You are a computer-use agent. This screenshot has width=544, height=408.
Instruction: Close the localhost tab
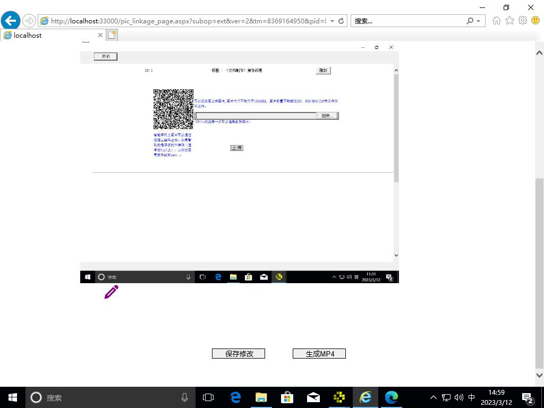[100, 36]
